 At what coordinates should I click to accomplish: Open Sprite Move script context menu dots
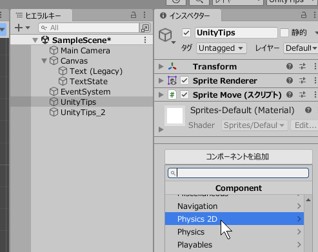(315, 94)
